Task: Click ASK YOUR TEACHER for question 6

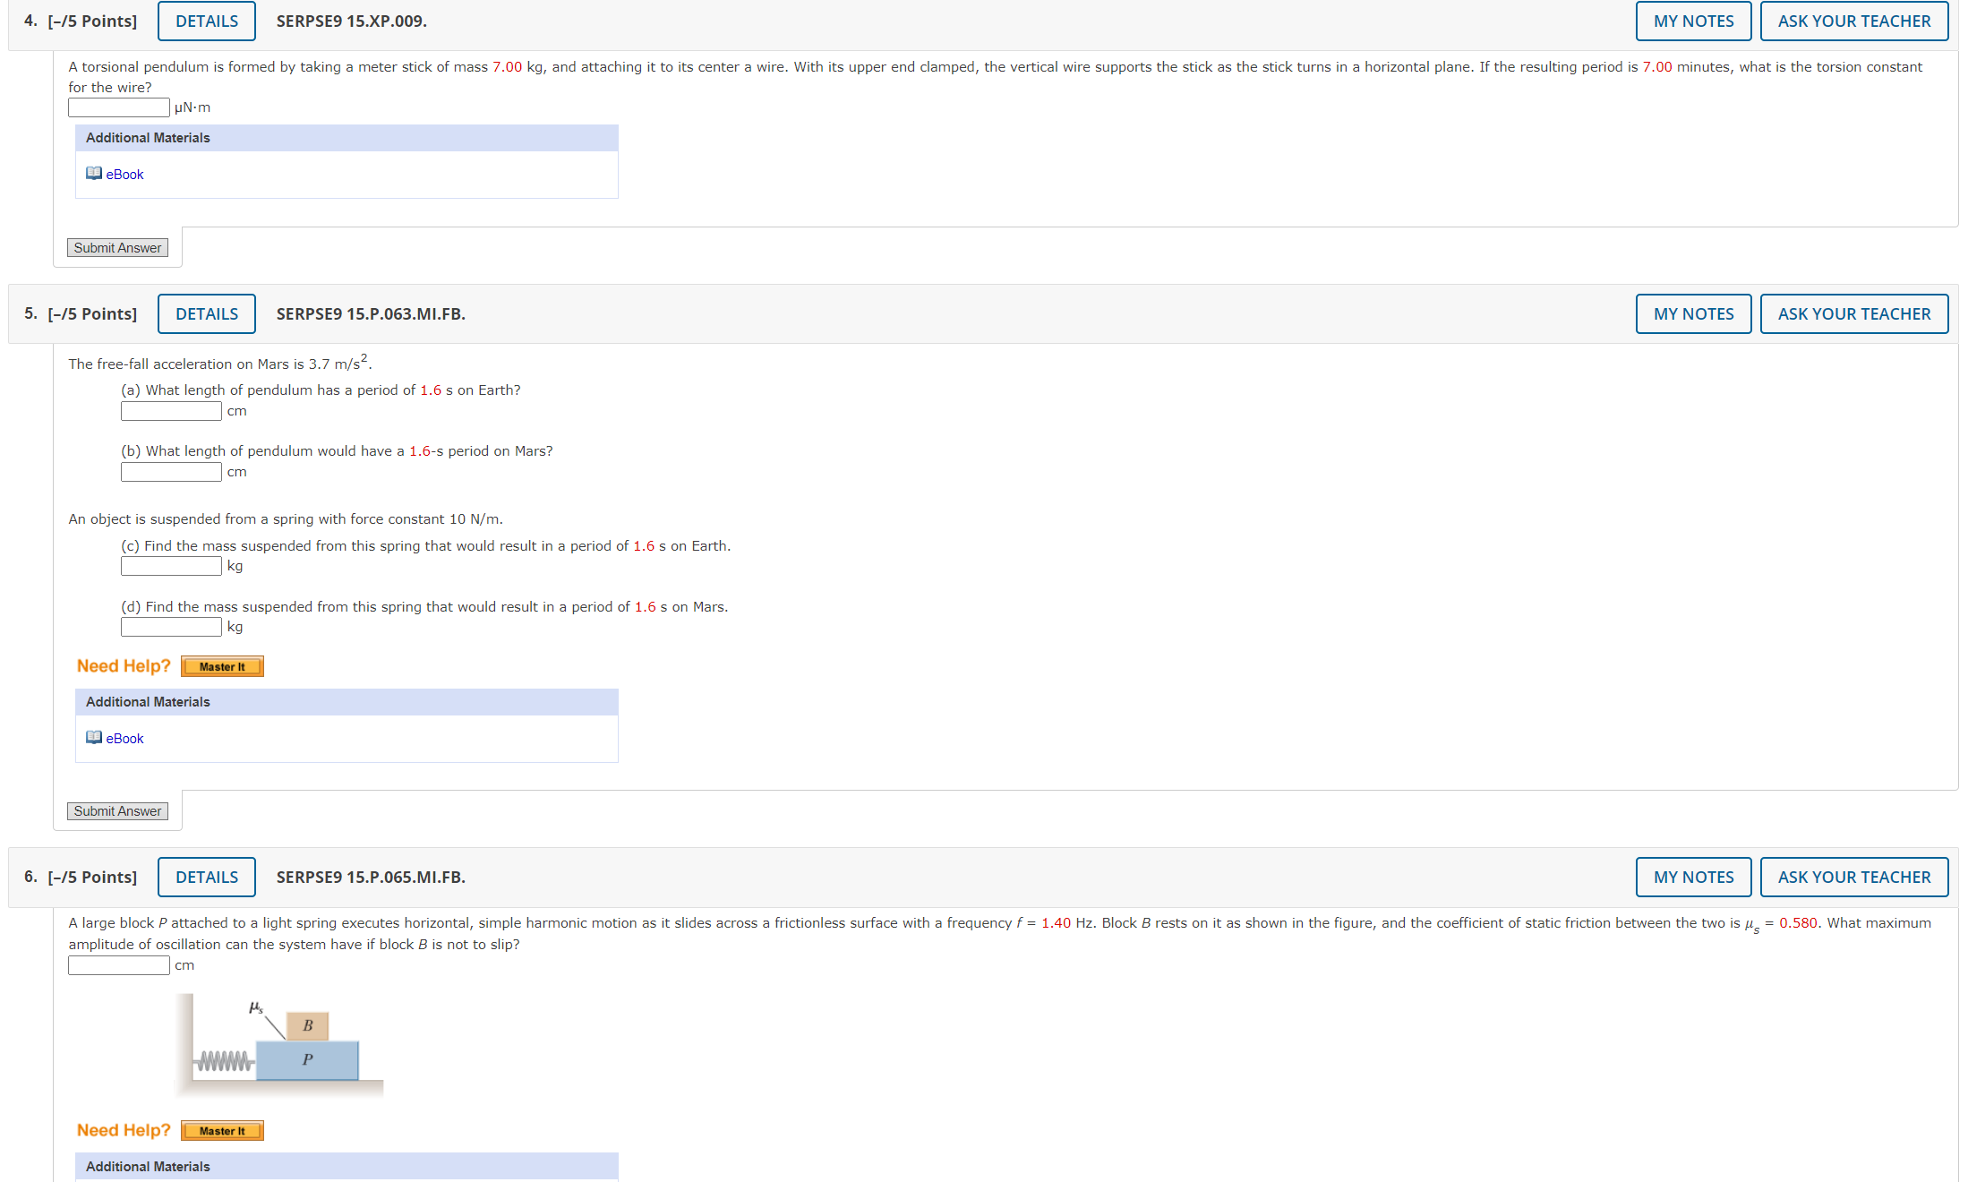Action: coord(1853,878)
